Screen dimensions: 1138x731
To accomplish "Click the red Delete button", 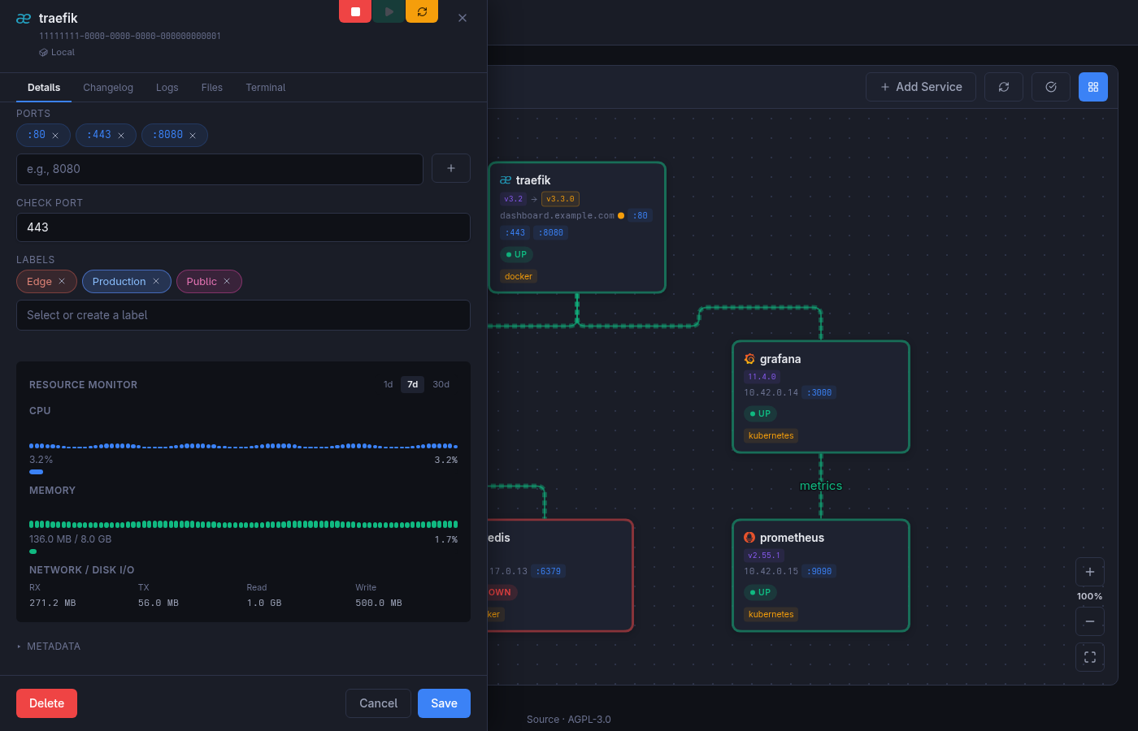I will pos(46,703).
